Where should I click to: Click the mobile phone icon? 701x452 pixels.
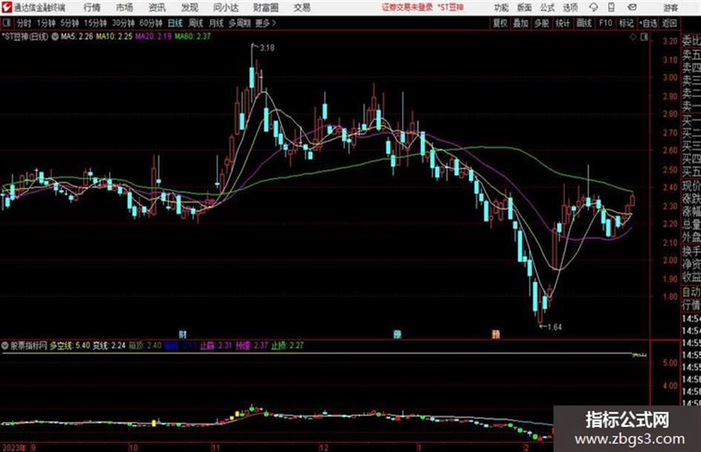click(611, 7)
